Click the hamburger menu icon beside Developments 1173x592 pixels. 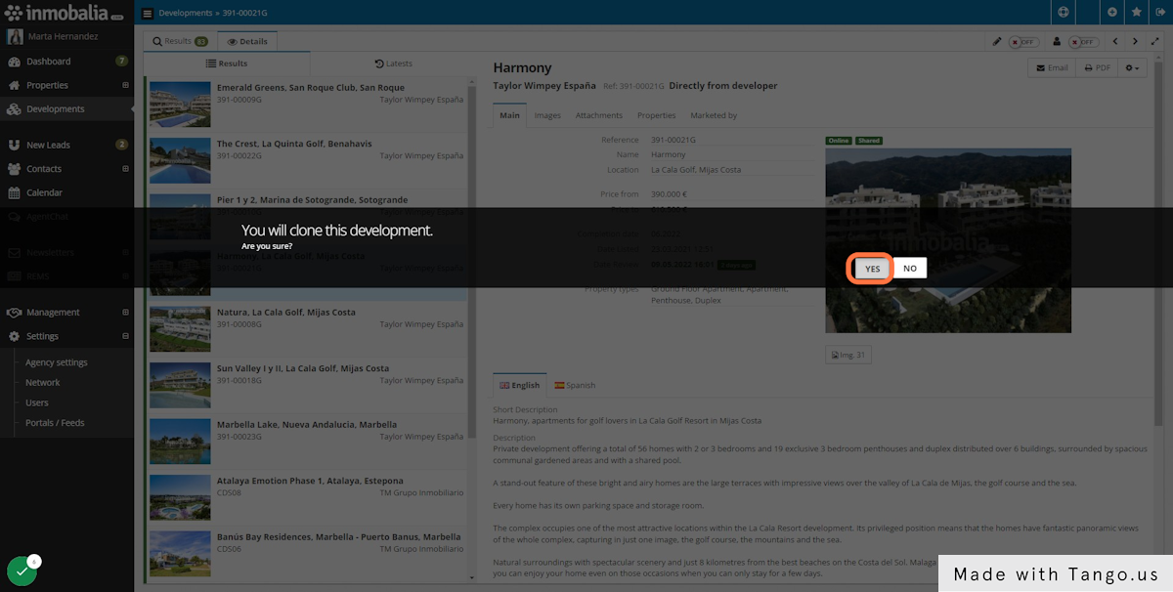click(148, 14)
